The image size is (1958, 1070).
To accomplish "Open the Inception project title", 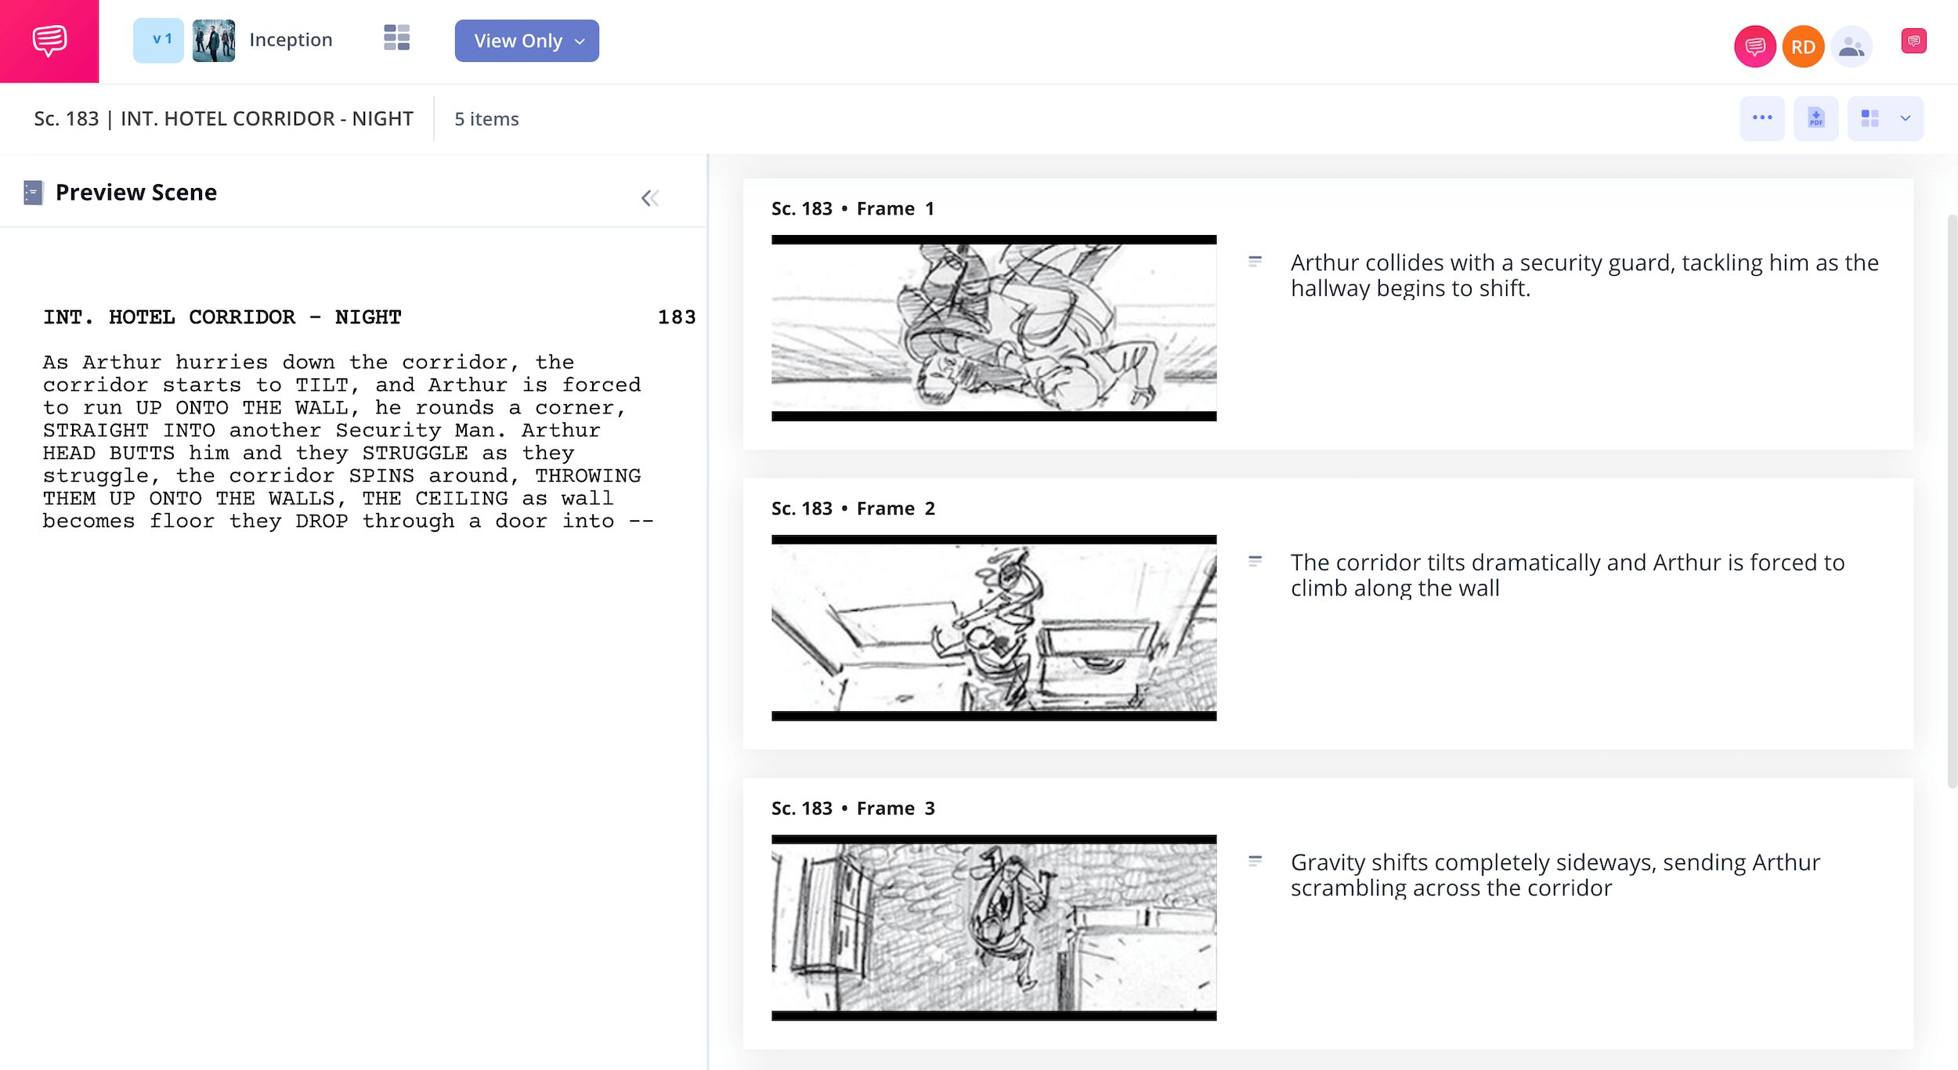I will [291, 40].
